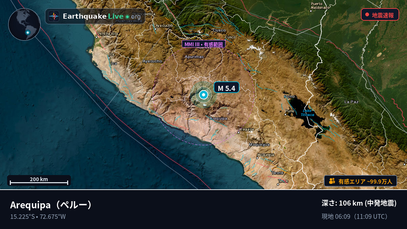Click the EarthquakeLive.org title link
The height and width of the screenshot is (229, 407).
(102, 16)
